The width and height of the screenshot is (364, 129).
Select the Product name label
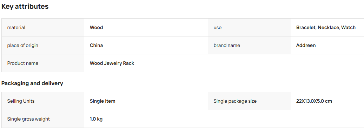coord(23,63)
